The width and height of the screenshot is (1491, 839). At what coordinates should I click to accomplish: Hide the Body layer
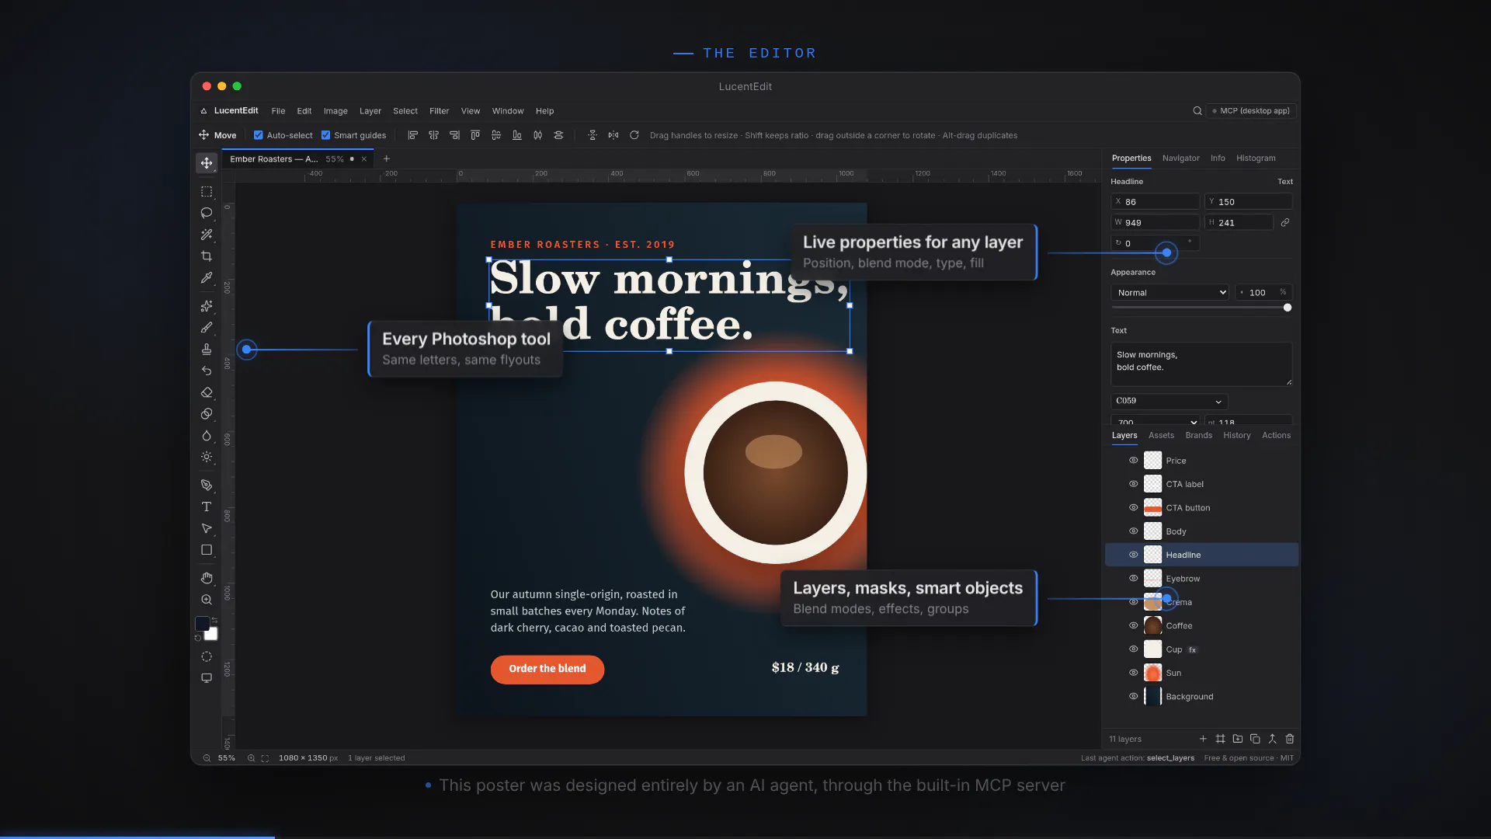[1134, 531]
